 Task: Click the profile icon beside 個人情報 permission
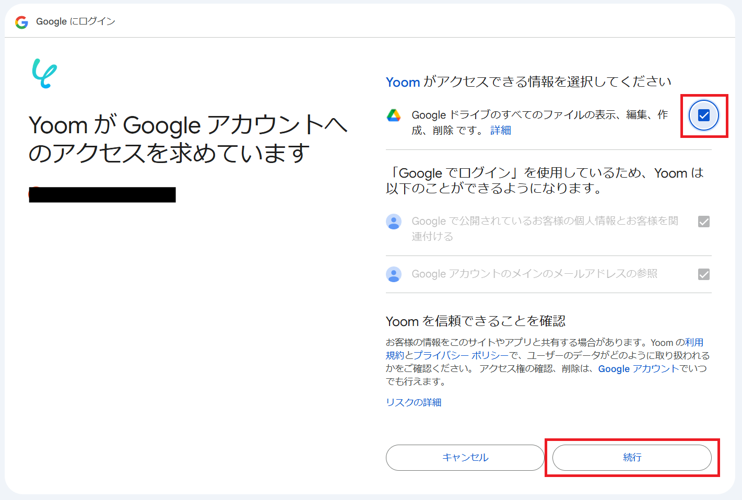(394, 222)
